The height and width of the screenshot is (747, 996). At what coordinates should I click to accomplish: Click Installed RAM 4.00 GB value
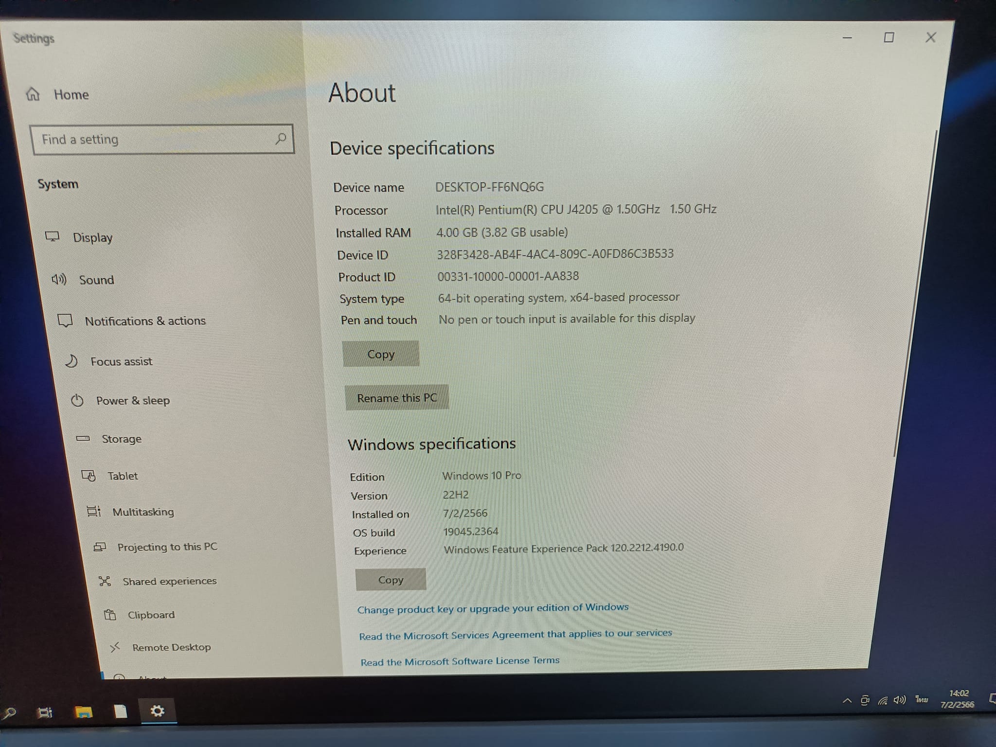[502, 232]
